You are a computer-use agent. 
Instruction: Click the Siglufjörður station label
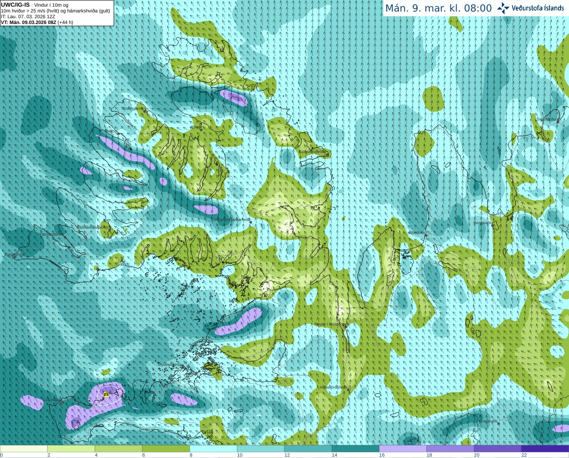coord(547,119)
